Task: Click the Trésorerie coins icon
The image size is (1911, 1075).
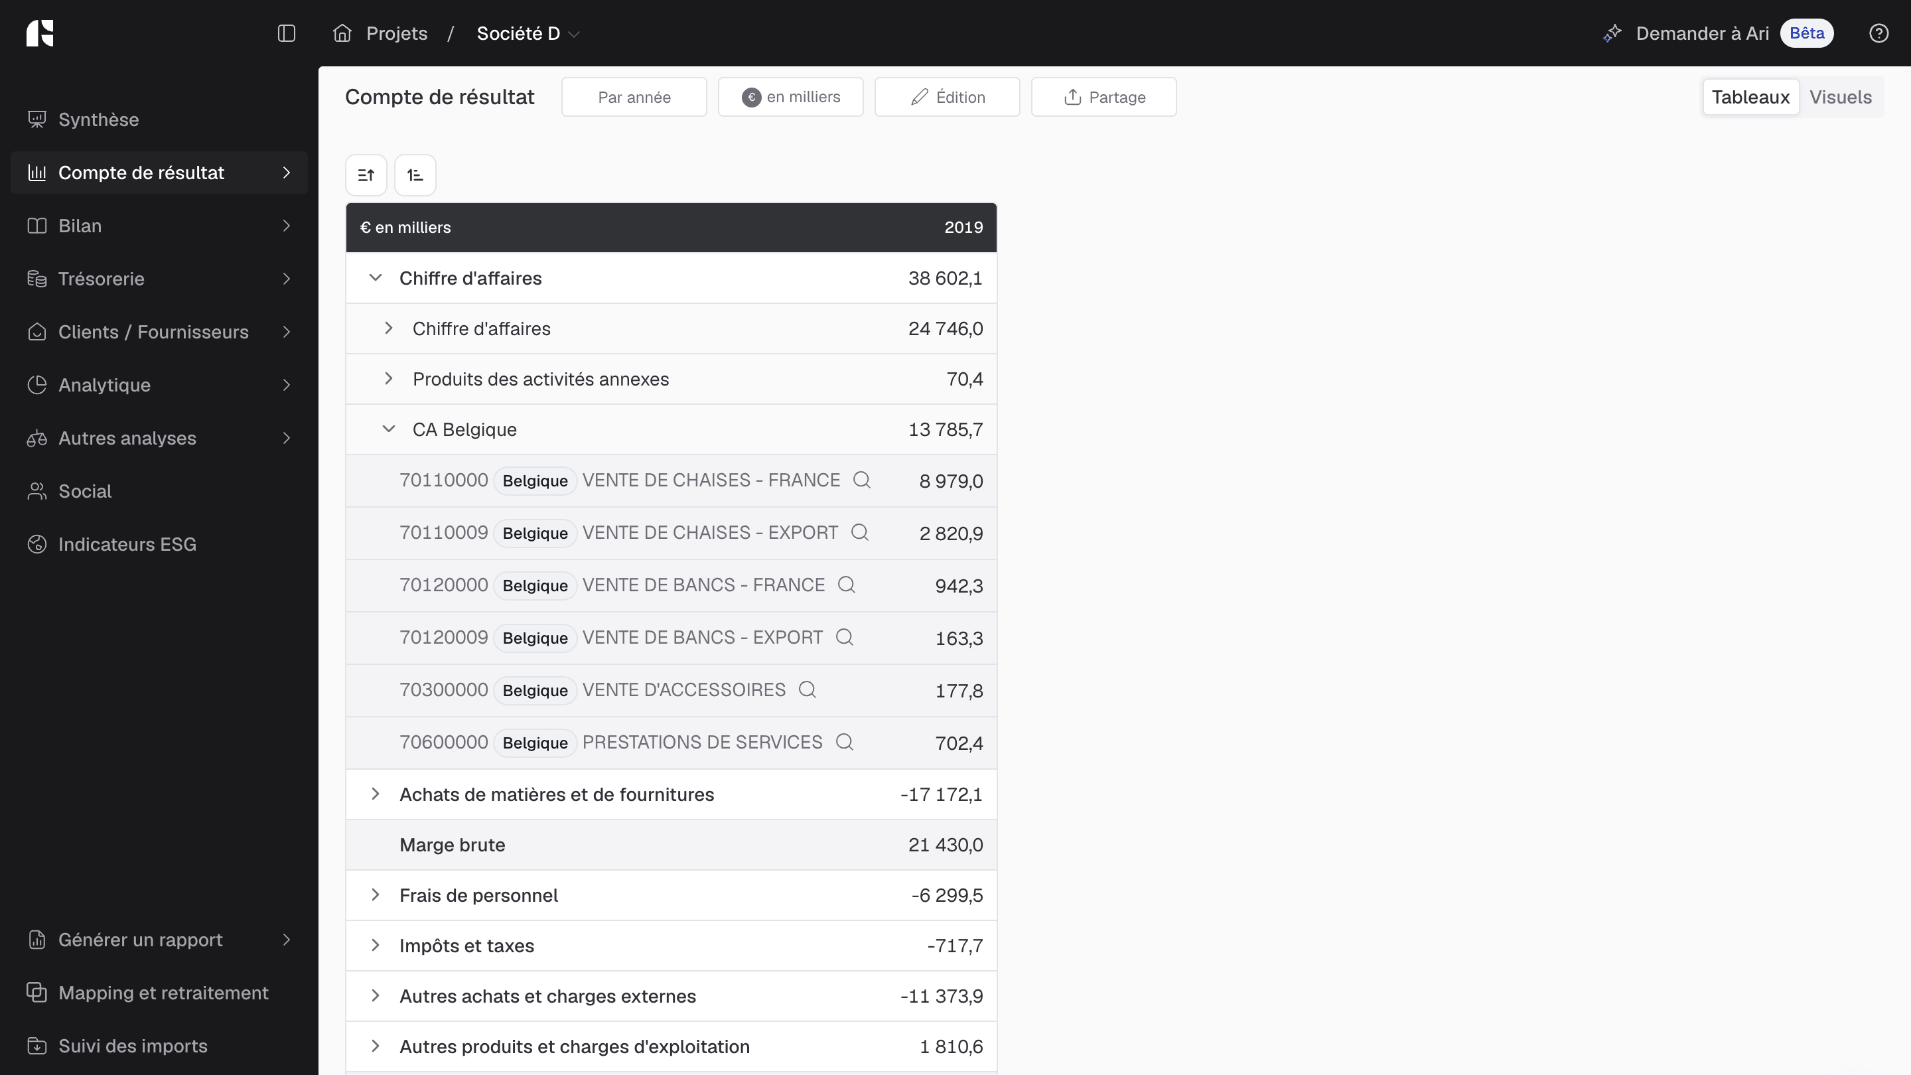Action: pos(37,279)
